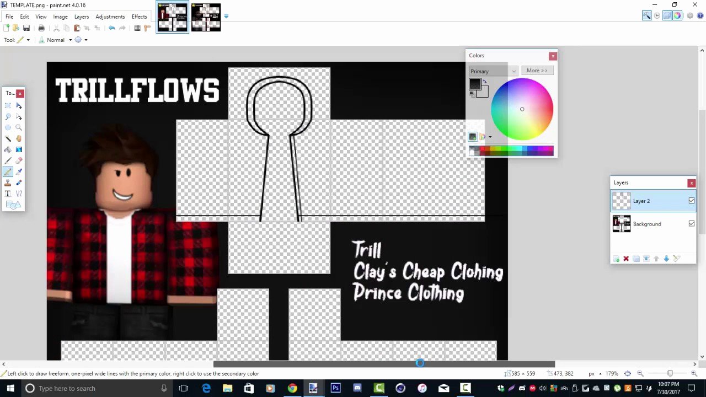Image resolution: width=706 pixels, height=397 pixels.
Task: Toggle the pixel grid icon
Action: 137,28
